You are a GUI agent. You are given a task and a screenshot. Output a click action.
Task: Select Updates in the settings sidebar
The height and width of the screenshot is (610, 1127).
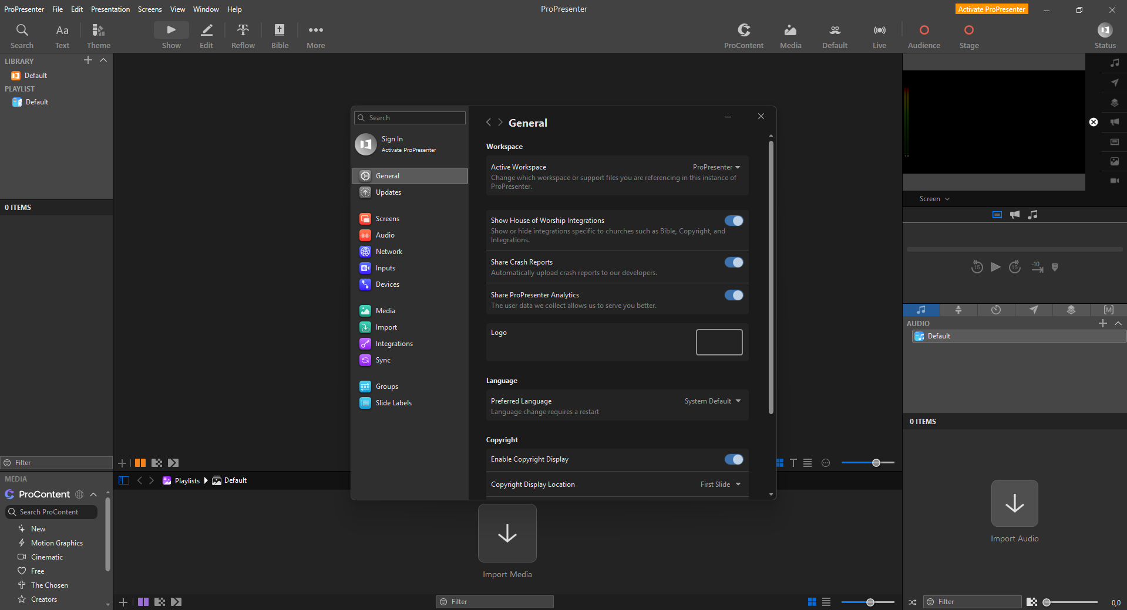tap(410, 192)
